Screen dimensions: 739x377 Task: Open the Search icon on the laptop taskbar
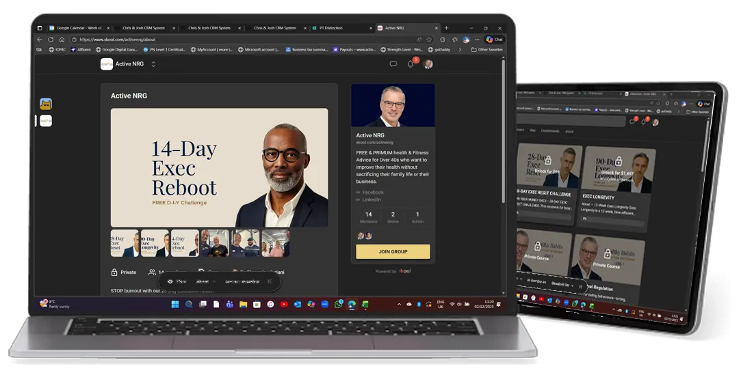[189, 305]
